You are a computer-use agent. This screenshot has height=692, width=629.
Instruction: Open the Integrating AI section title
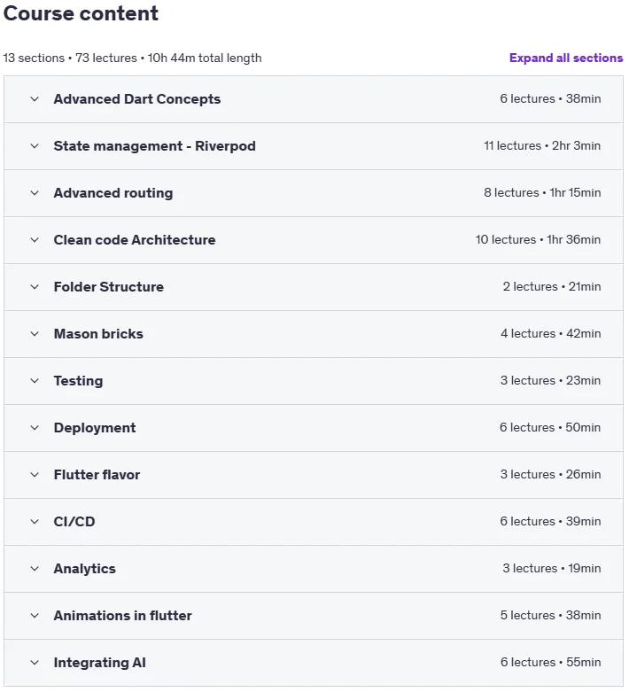(x=100, y=663)
